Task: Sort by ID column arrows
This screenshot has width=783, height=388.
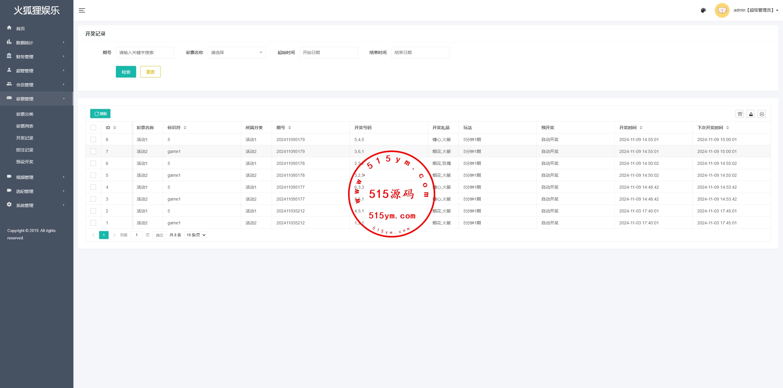Action: (115, 128)
